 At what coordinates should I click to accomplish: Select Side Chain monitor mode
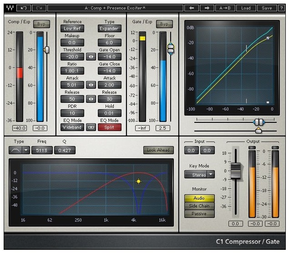pos(199,206)
